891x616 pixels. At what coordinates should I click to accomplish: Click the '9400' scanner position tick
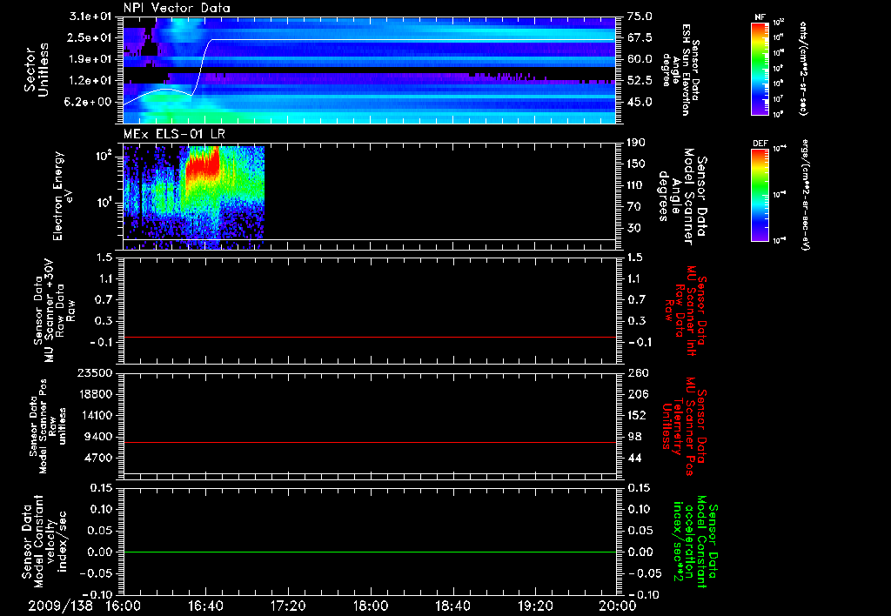tap(98, 437)
